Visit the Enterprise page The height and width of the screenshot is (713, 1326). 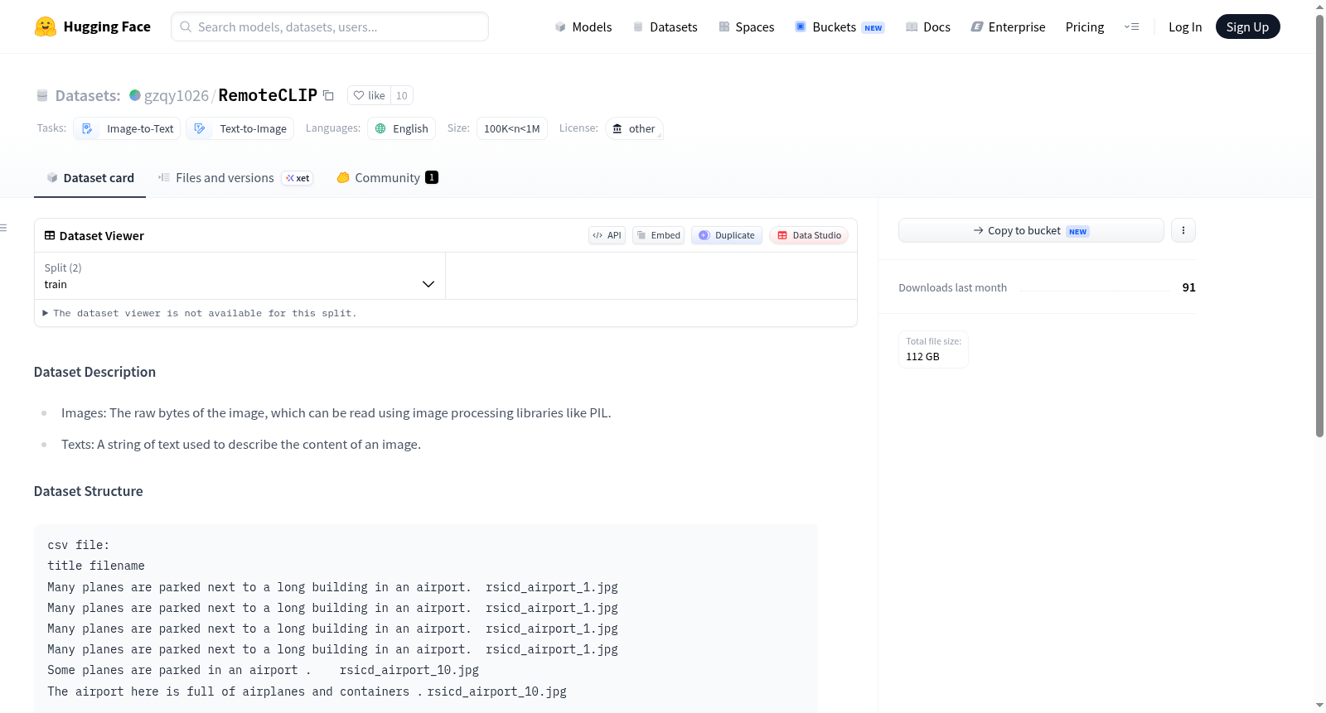1008,26
